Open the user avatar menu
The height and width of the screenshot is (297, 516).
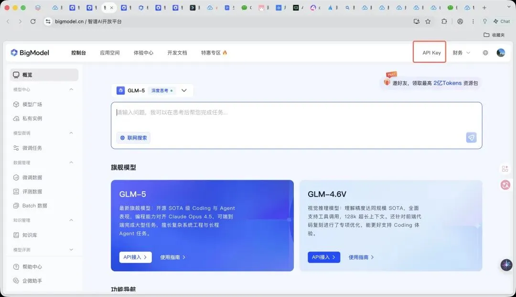coord(501,53)
